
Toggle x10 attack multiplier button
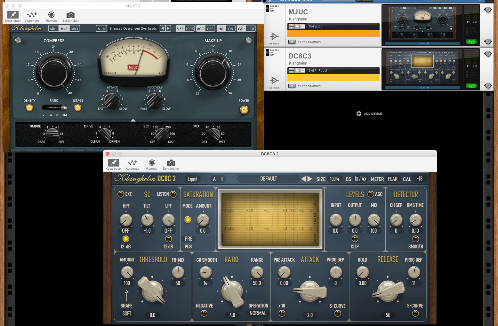tap(282, 314)
